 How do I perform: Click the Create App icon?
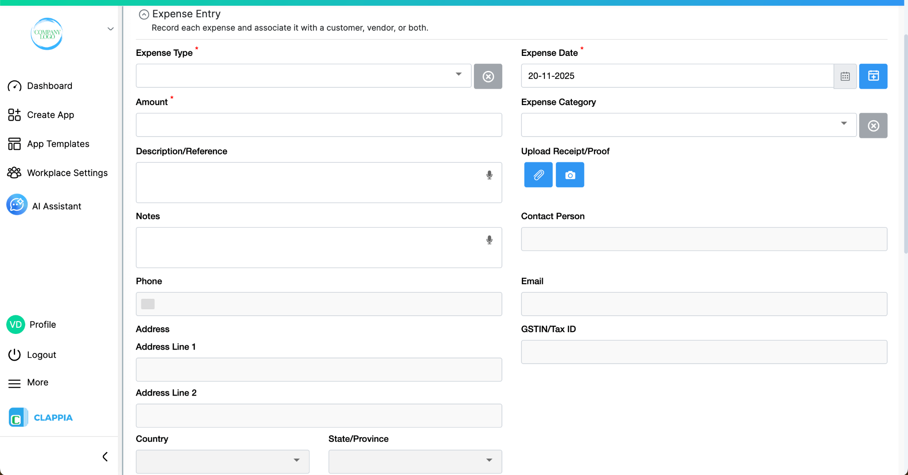point(14,114)
